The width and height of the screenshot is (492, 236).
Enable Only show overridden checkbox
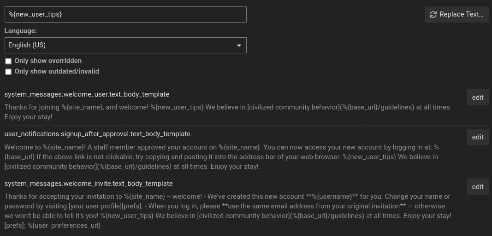coord(8,61)
